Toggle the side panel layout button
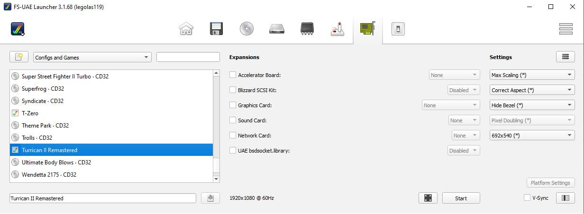584x214 pixels. click(x=565, y=198)
